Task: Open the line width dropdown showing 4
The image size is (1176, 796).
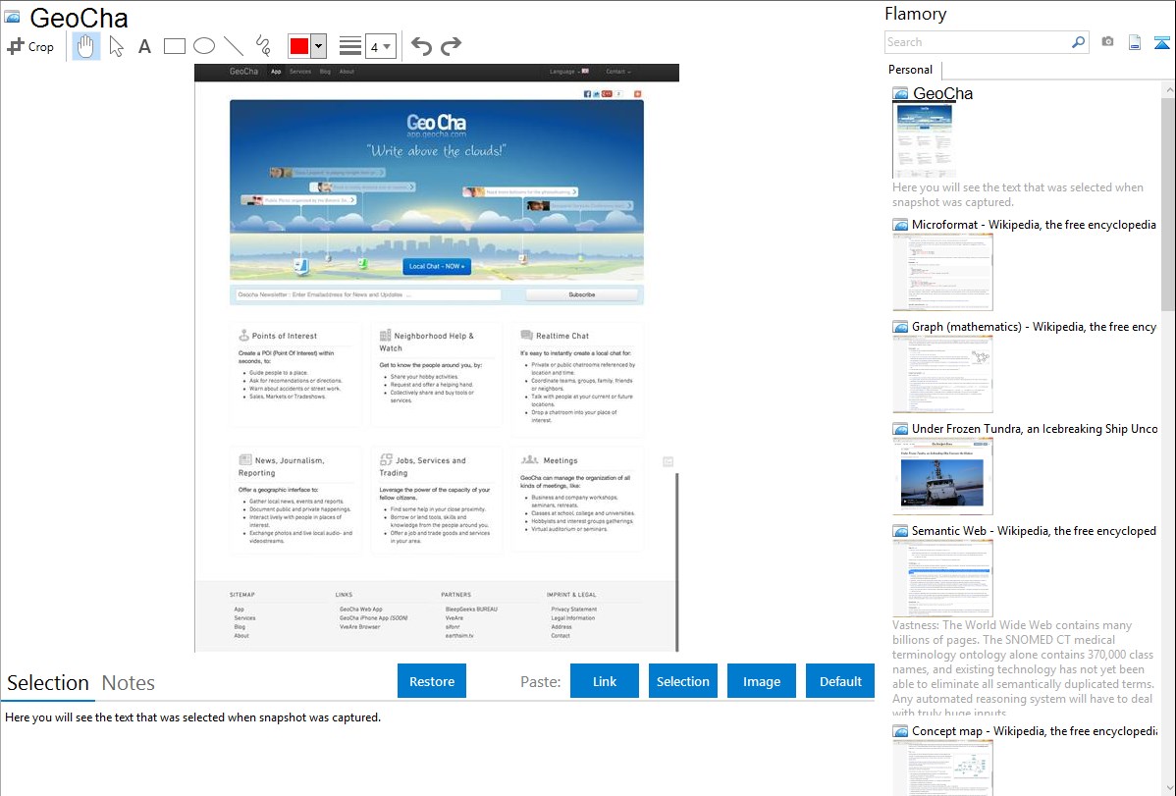Action: (381, 46)
